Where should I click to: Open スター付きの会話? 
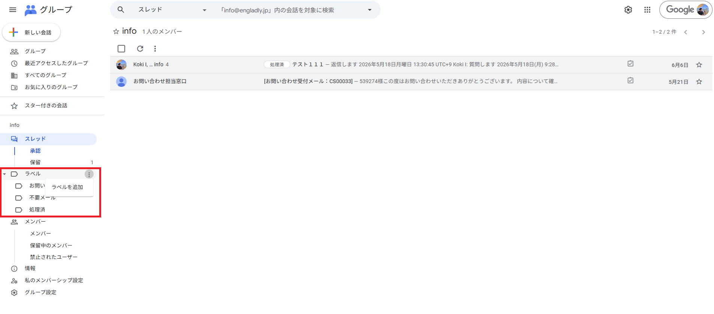(46, 106)
